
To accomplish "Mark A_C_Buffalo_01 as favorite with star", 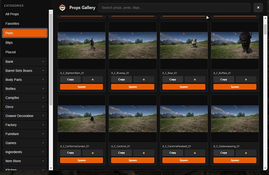I will point(246,79).
